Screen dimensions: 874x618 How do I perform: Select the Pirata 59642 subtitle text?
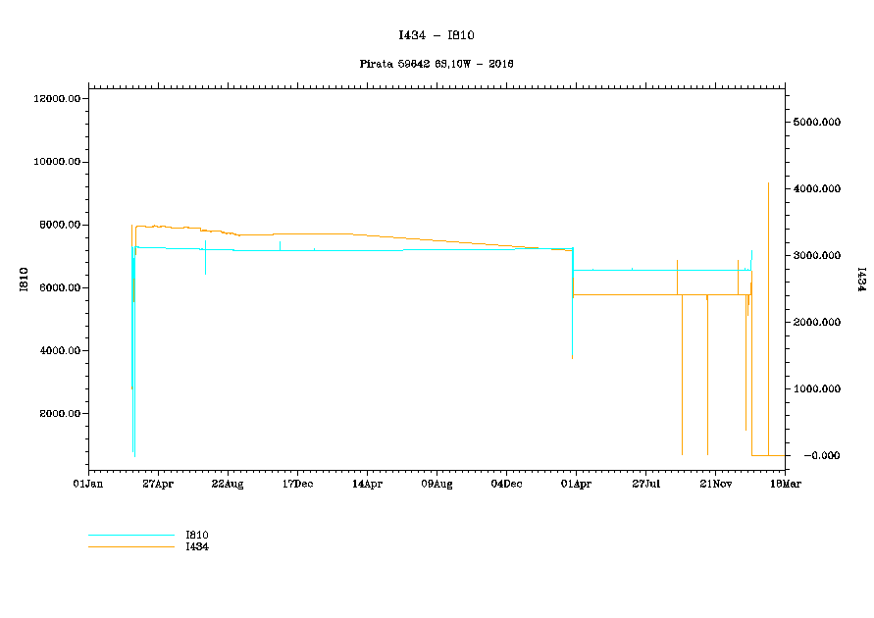[437, 63]
